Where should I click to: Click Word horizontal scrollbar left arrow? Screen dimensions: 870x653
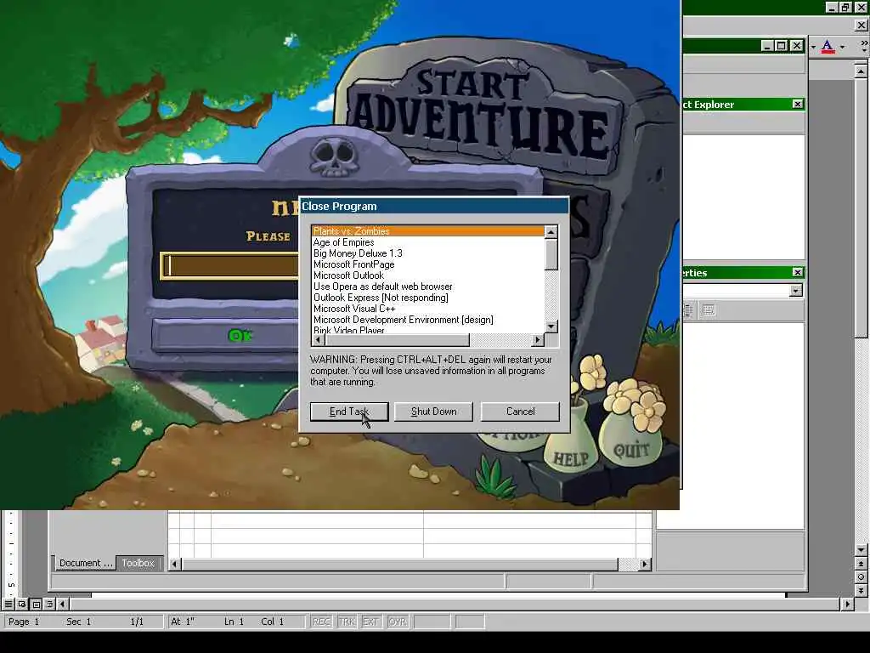click(x=62, y=604)
